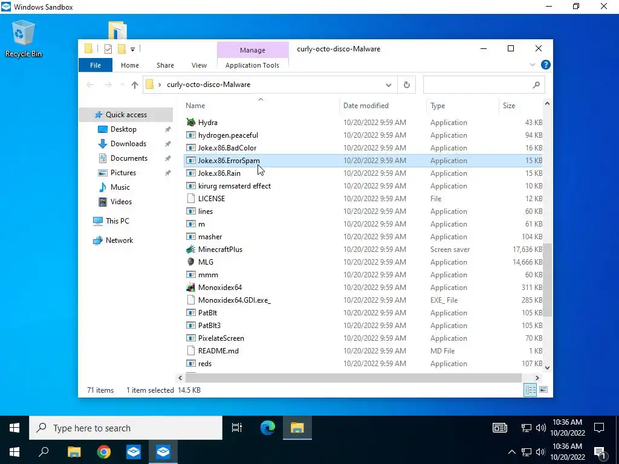Click the README.md file icon

tap(191, 351)
